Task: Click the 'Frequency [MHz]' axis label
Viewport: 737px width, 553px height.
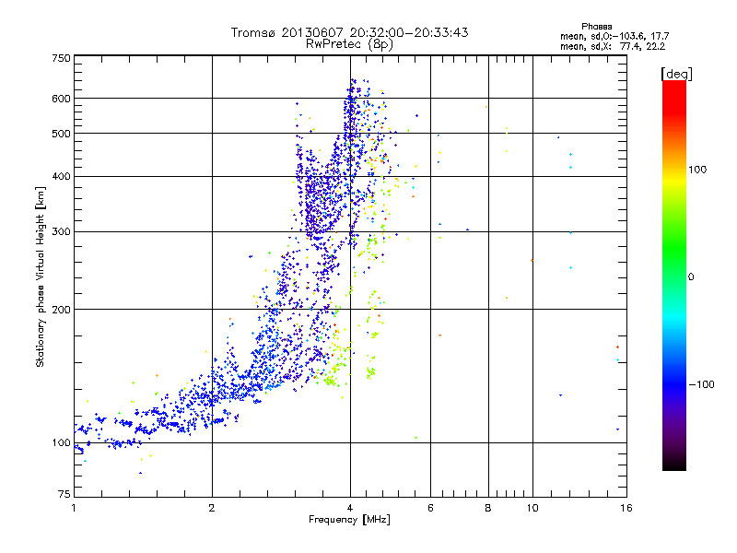Action: (349, 519)
